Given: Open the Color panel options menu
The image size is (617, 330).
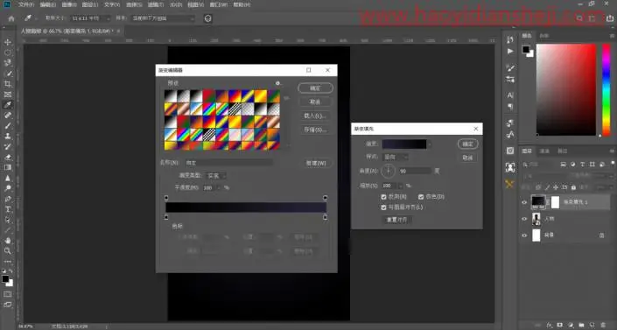Looking at the screenshot, I should pos(612,36).
